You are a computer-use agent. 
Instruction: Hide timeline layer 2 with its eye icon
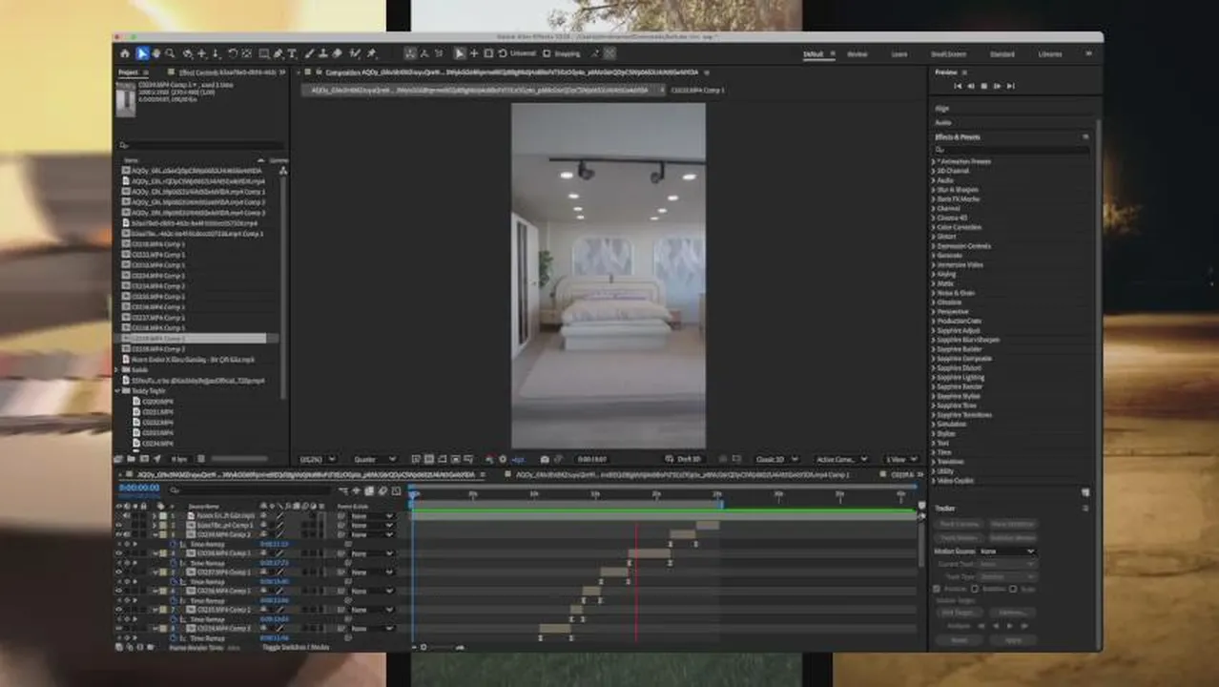pos(119,525)
